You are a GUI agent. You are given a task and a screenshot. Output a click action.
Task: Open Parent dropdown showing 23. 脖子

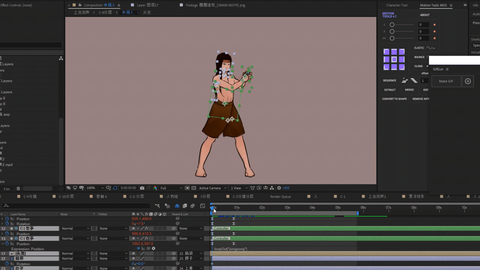click(191, 258)
